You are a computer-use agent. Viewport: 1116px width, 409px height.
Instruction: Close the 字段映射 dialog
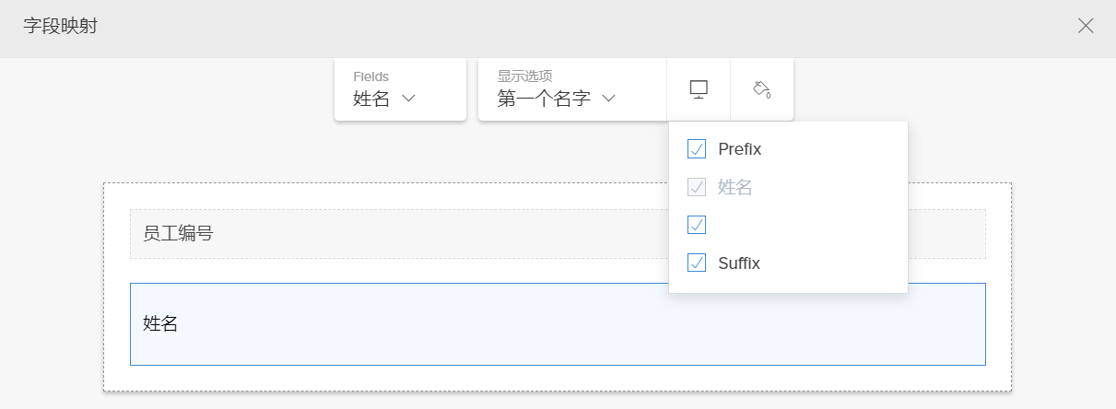[1086, 26]
